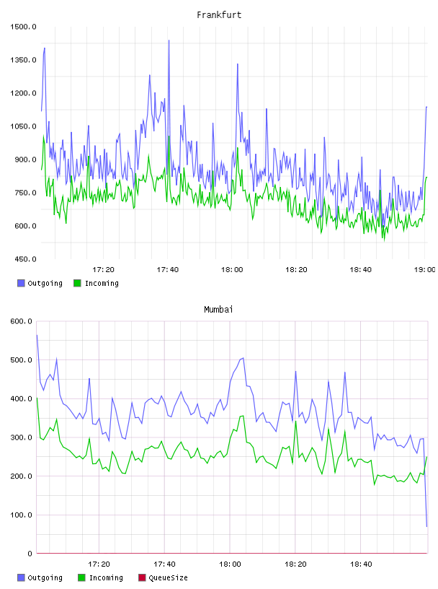The image size is (438, 589).
Task: Click the 1200.0 y-axis label in Frankfurt chart
Action: (x=23, y=93)
